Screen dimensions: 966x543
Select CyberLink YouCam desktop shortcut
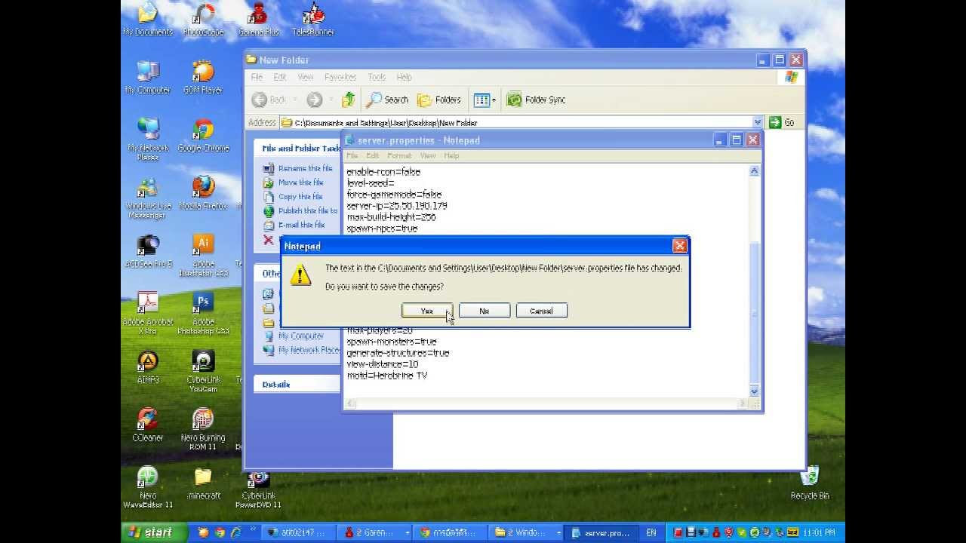203,372
